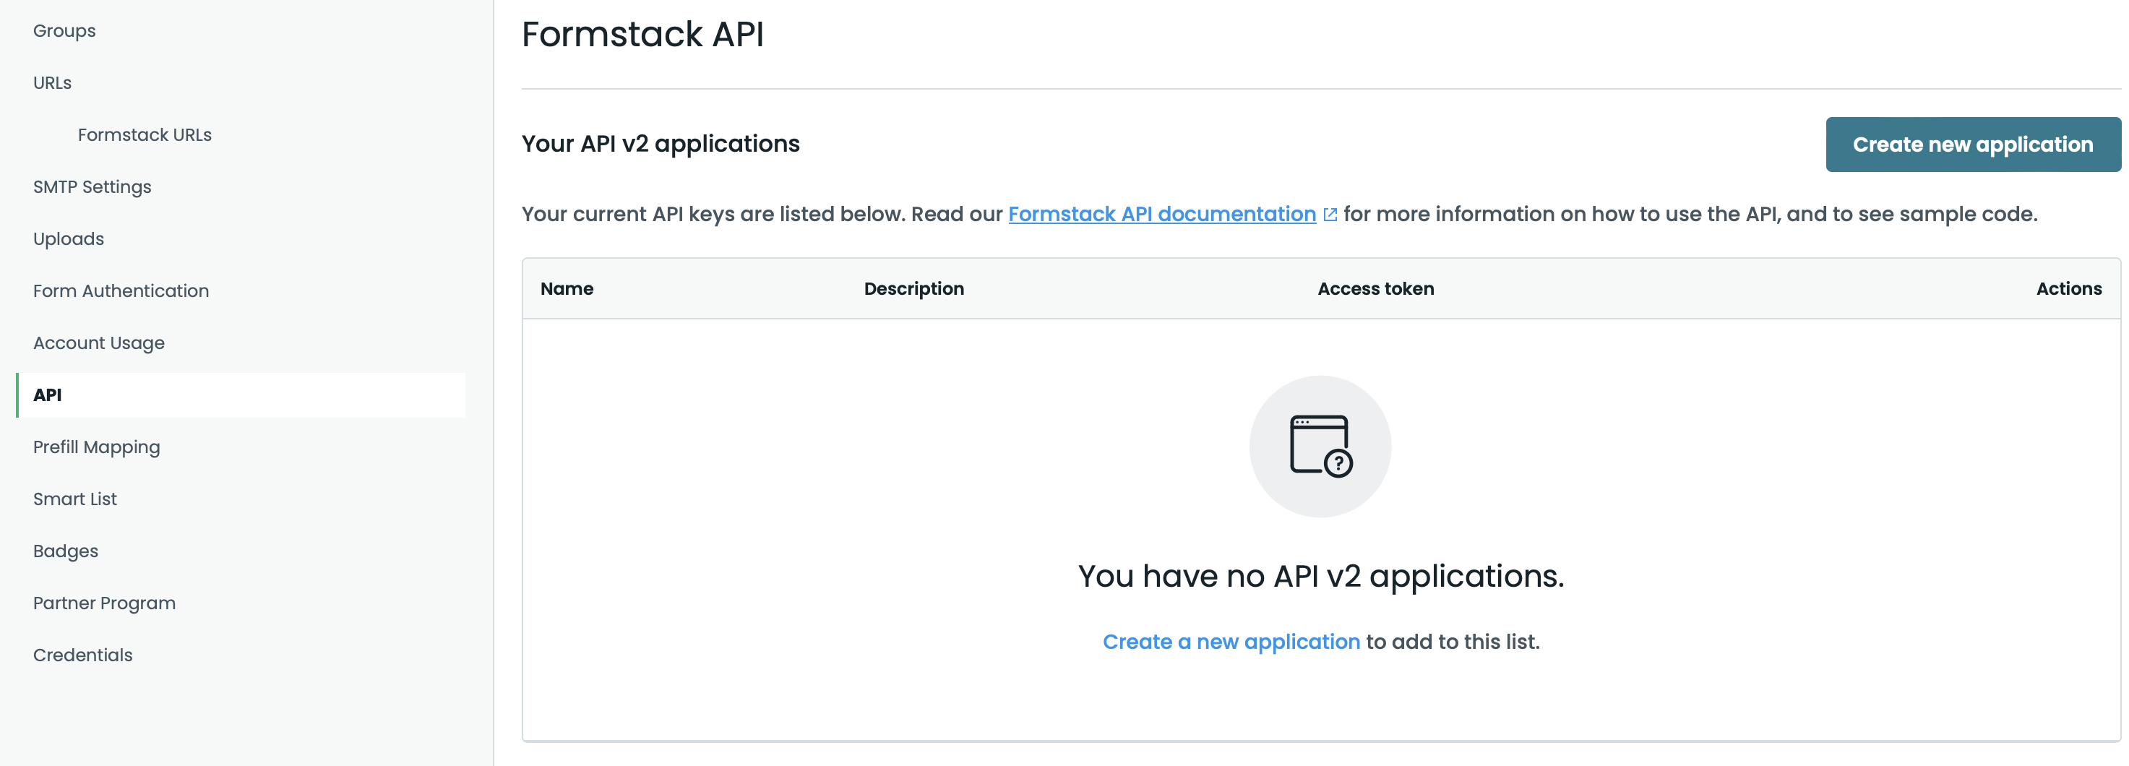The image size is (2129, 766).
Task: Open the Formstack API documentation link
Action: (1161, 214)
